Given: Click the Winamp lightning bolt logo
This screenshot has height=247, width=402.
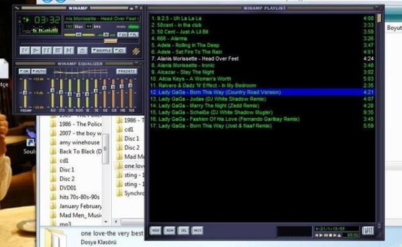Looking at the screenshot, I should pyautogui.click(x=136, y=52).
